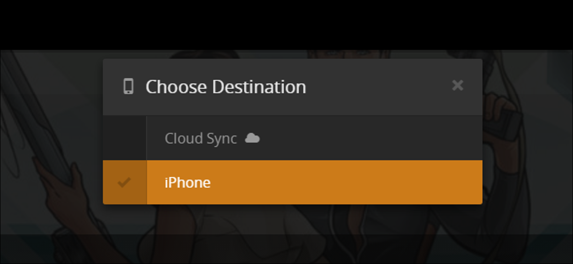This screenshot has width=573, height=264.
Task: Select Cloud Sync as the destination
Action: coord(314,138)
